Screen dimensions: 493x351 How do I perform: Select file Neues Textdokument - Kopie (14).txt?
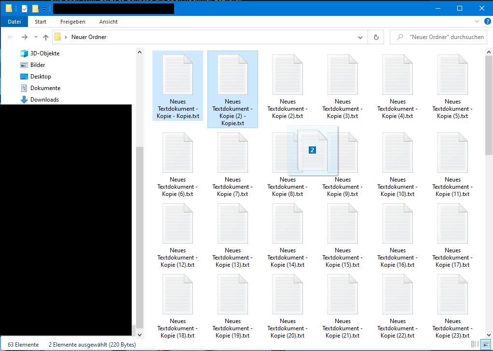[x=288, y=235]
